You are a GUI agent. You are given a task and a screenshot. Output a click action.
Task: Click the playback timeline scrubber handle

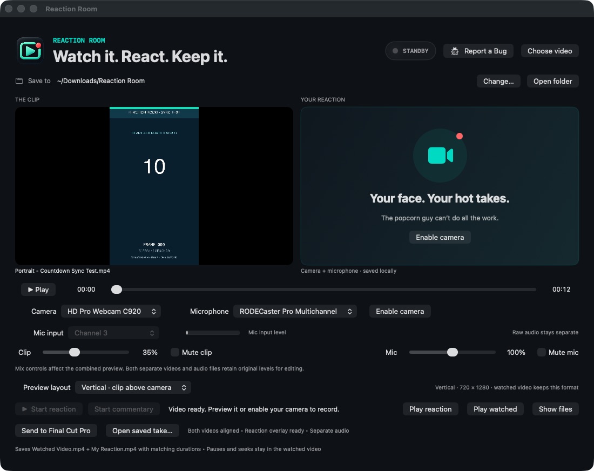117,290
